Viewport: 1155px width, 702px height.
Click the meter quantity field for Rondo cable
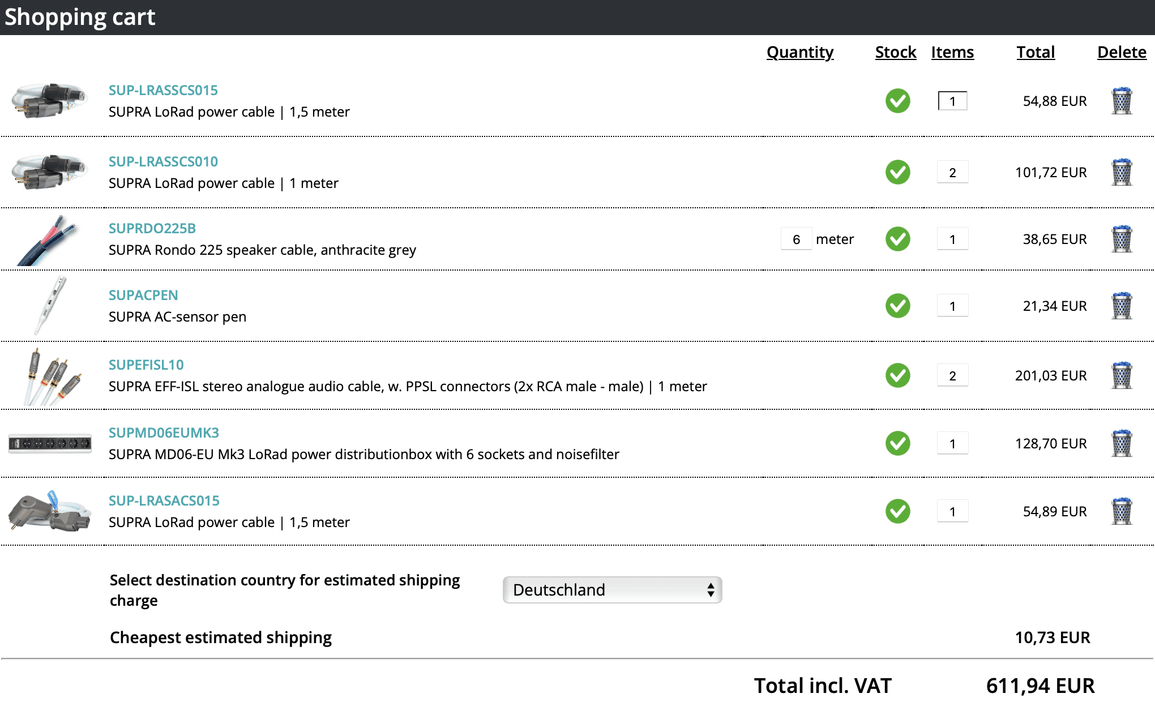(x=796, y=239)
